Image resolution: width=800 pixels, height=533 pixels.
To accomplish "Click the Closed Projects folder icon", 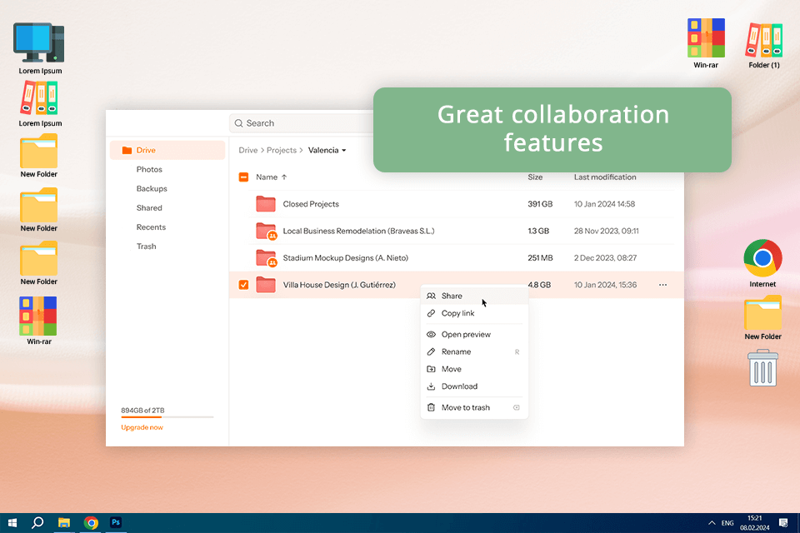I will [266, 204].
